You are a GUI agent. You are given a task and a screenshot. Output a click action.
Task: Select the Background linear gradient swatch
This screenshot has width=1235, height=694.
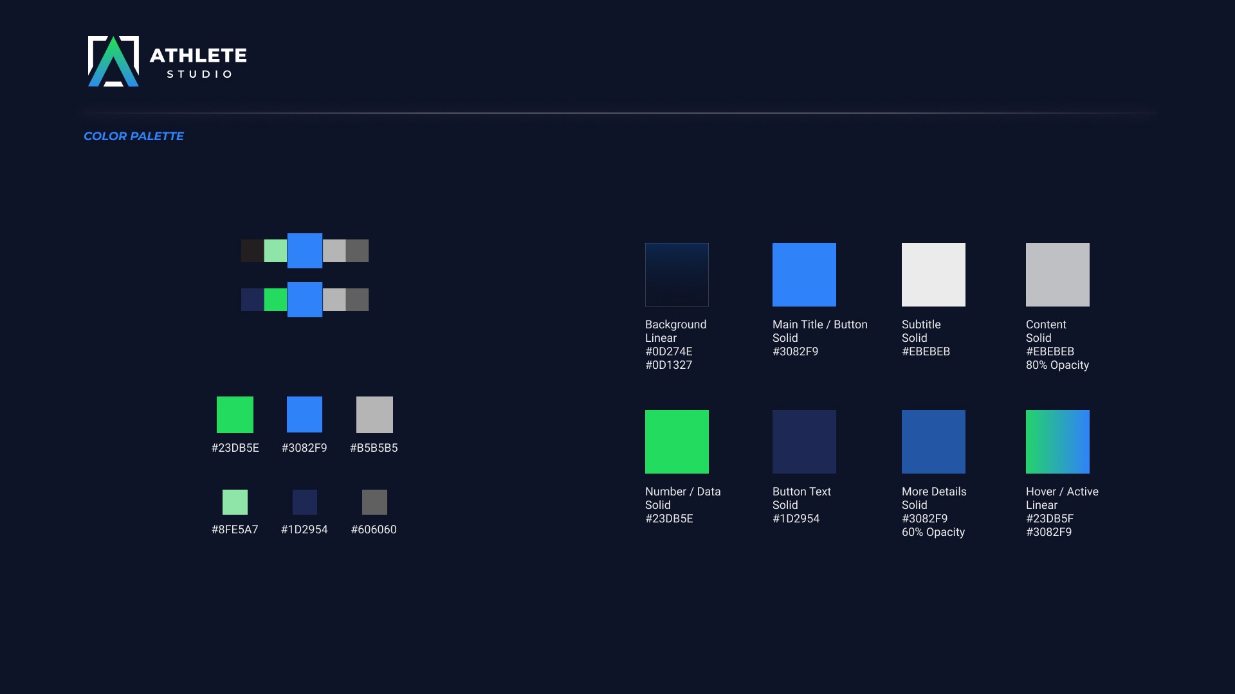tap(677, 274)
